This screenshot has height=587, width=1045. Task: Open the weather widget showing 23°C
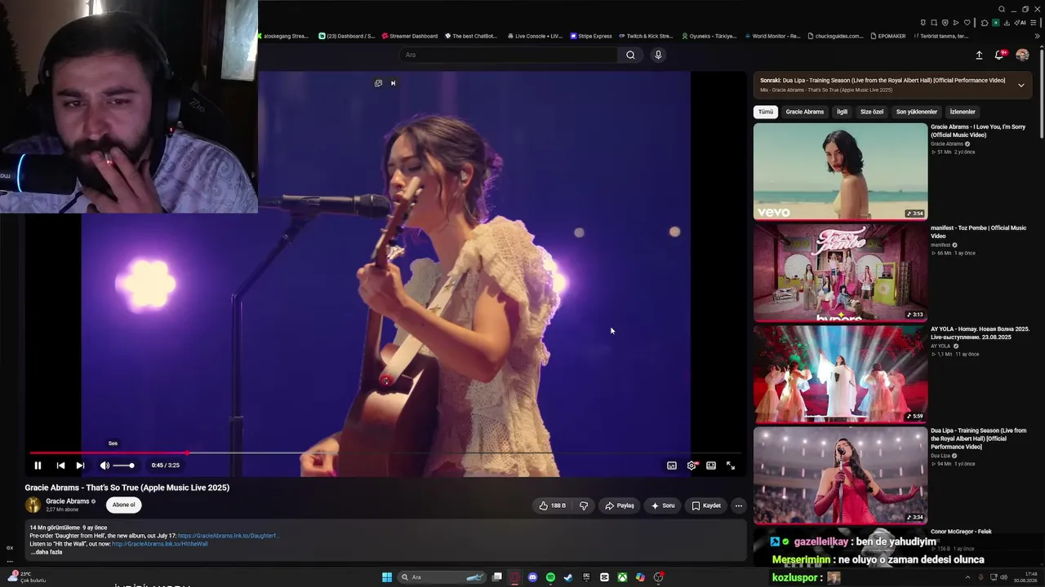(26, 577)
